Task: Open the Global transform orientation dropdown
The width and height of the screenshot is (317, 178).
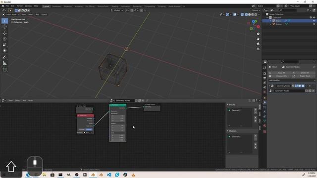Action: coord(117,10)
